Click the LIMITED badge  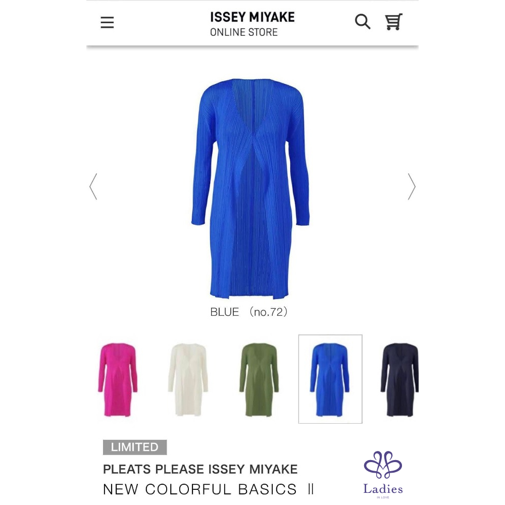[x=135, y=447]
